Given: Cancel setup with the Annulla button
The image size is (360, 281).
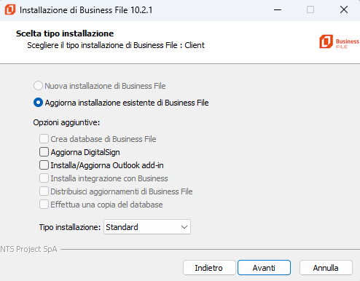Looking at the screenshot, I should click(326, 268).
